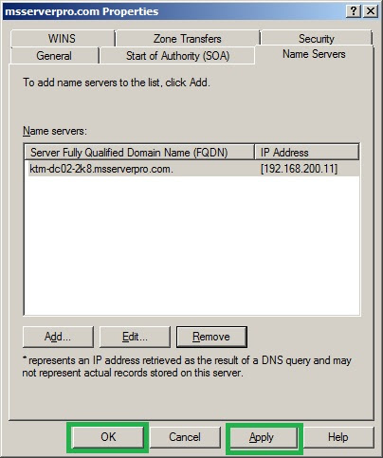This screenshot has height=458, width=383.
Task: Click the IP Address column header
Action: 307,153
